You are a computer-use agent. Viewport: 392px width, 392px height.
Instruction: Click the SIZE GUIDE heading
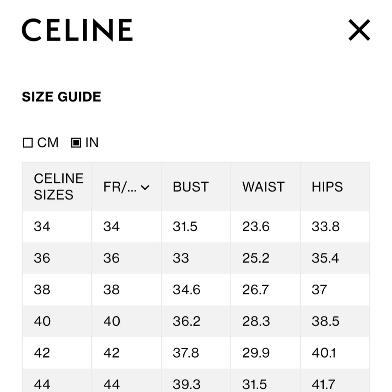(x=62, y=97)
